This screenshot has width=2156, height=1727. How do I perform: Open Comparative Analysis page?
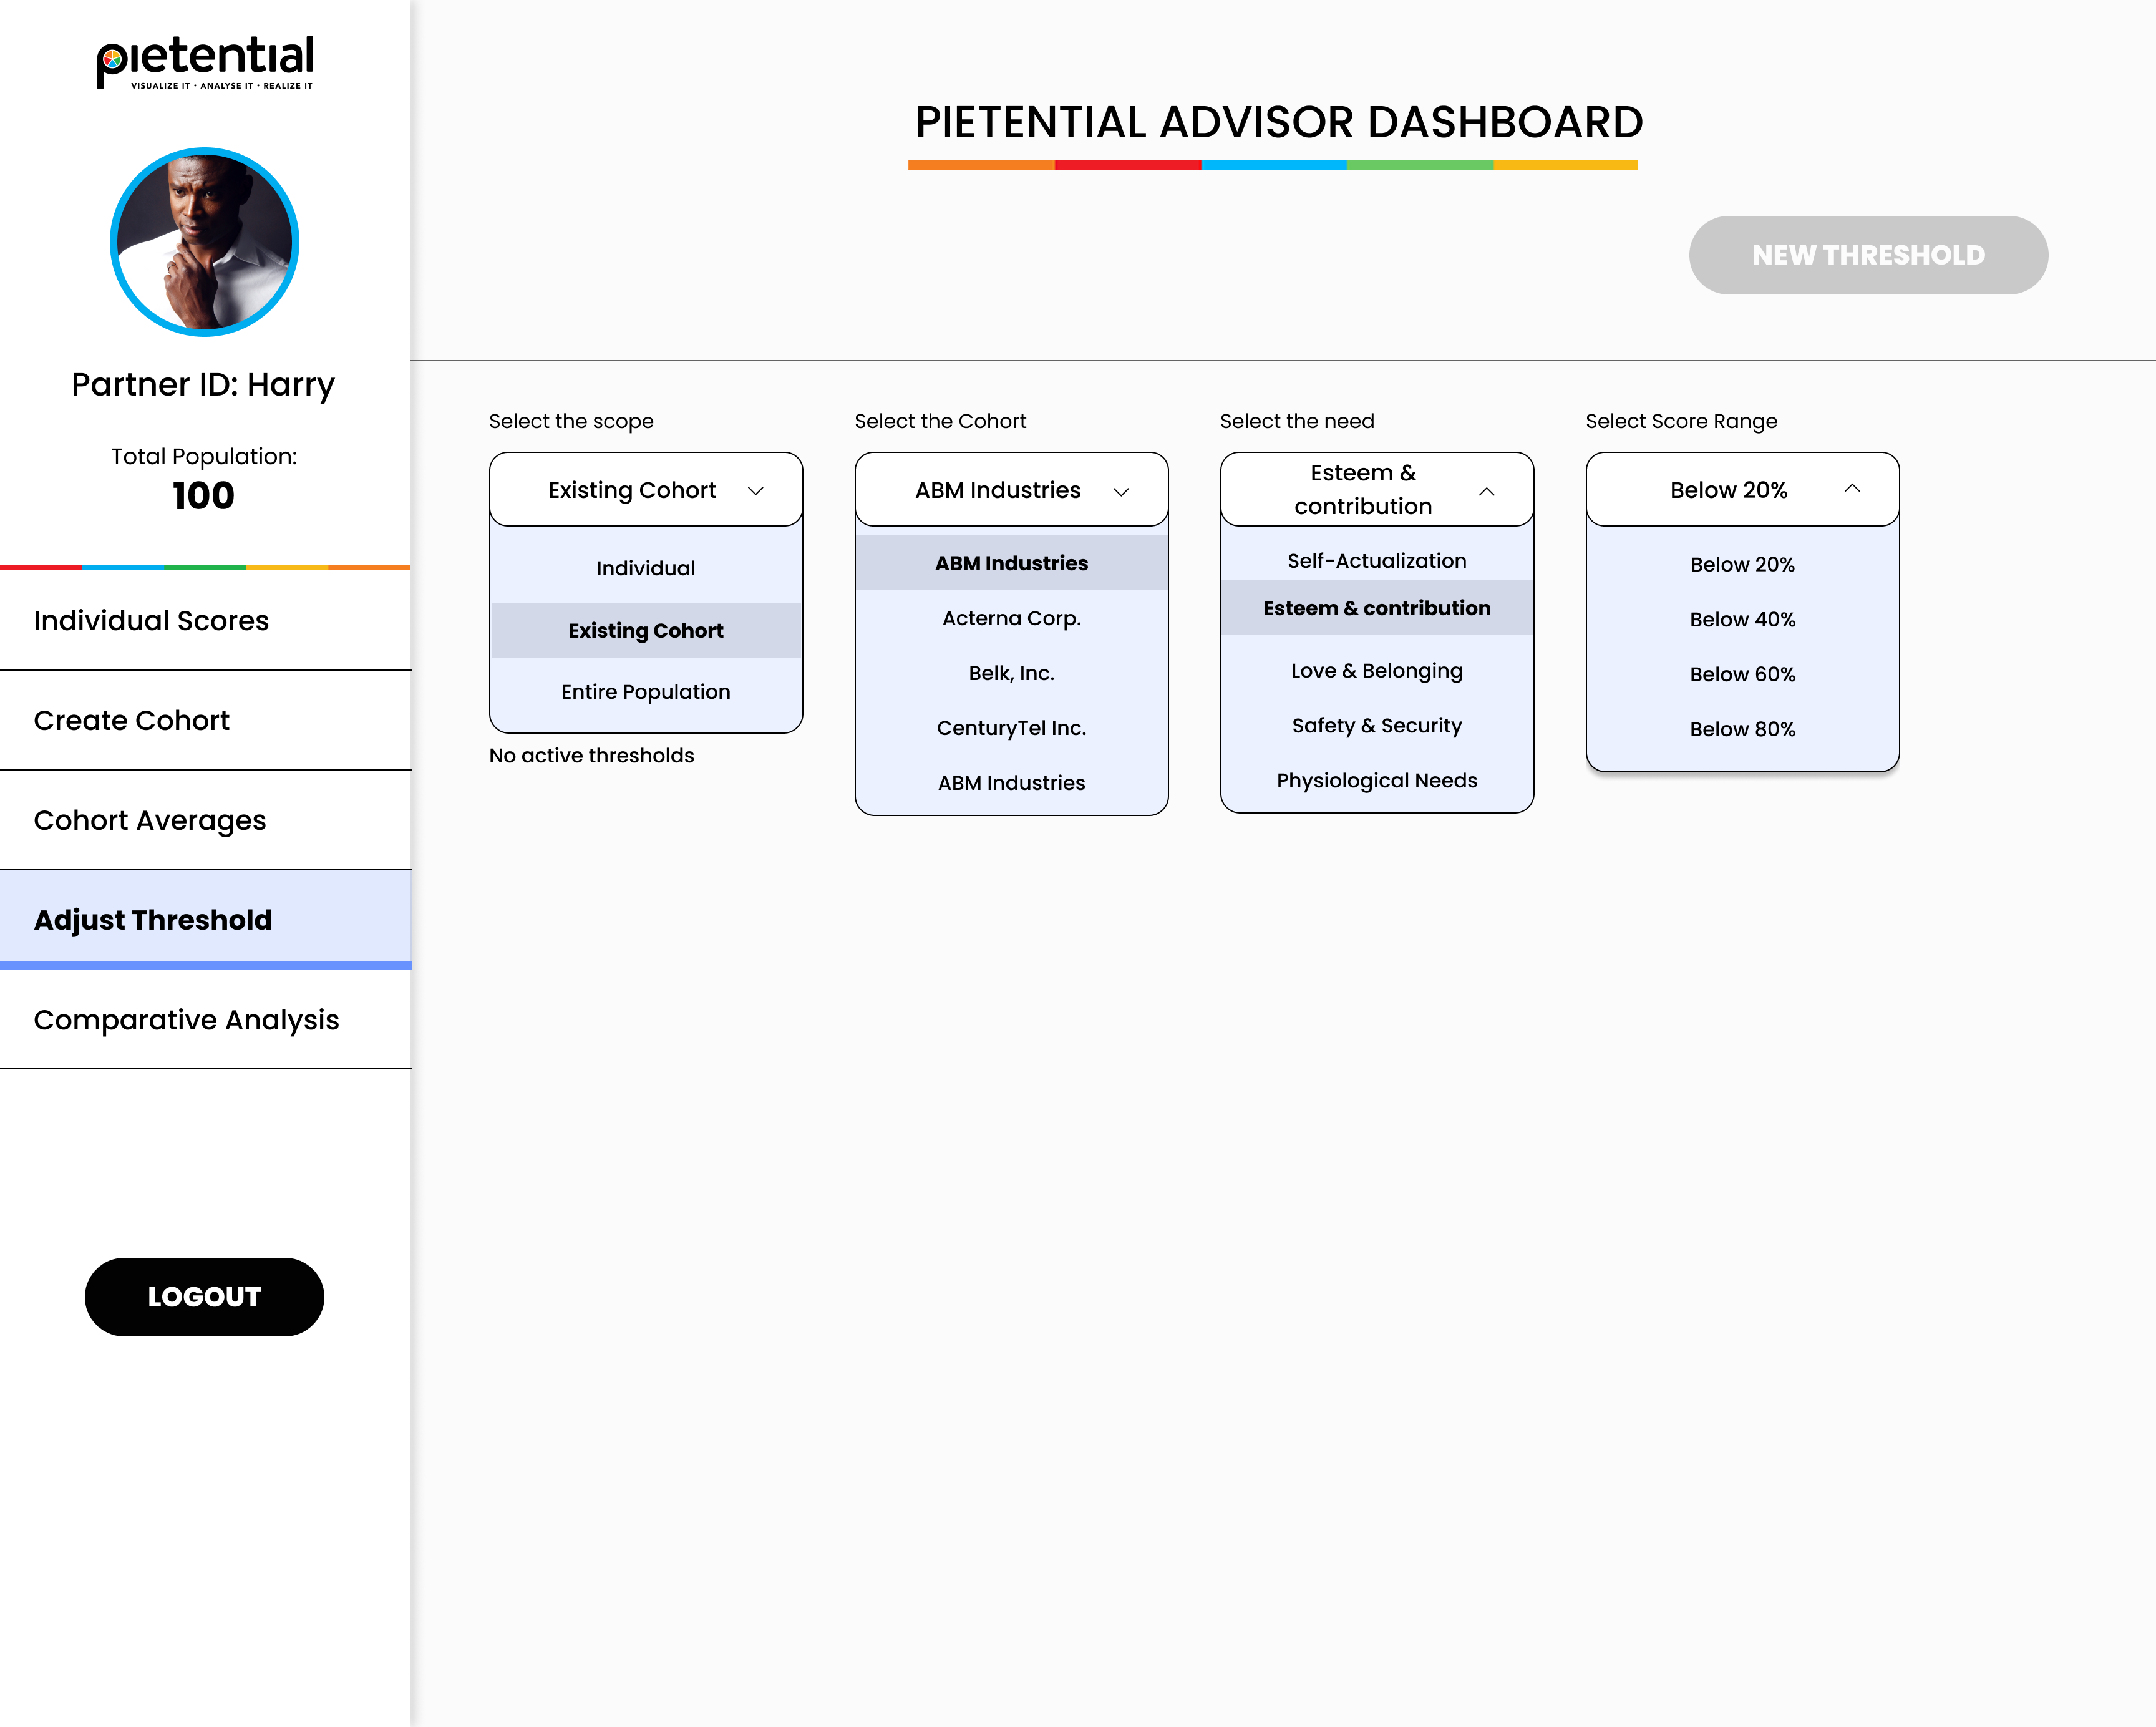(x=205, y=1019)
